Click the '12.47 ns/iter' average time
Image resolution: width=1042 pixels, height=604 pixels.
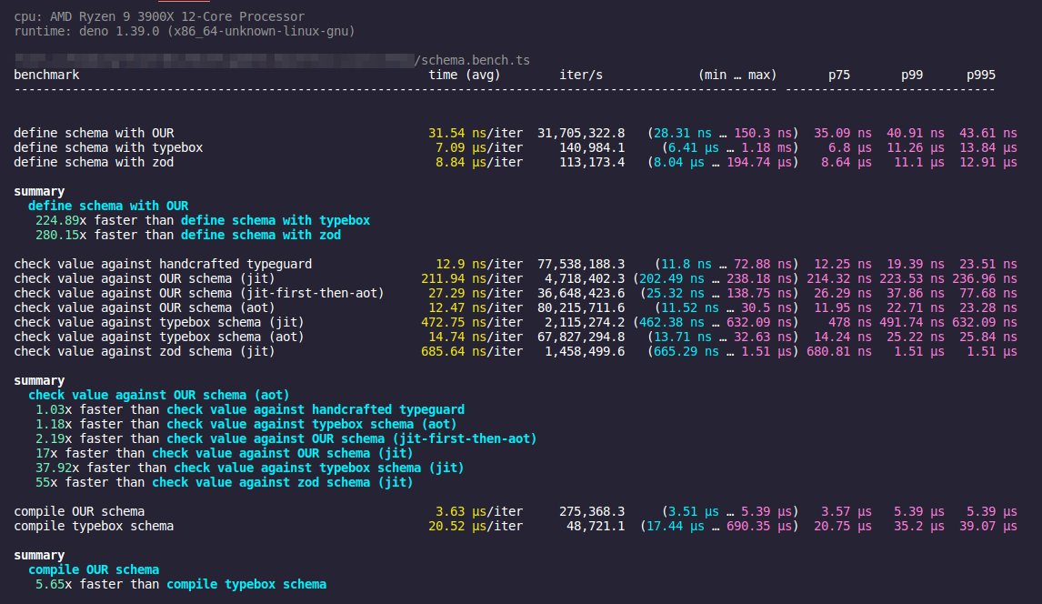click(x=476, y=307)
